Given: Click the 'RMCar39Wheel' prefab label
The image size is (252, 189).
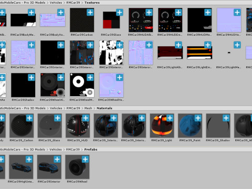Looking at the screenshot, I should [77, 182].
